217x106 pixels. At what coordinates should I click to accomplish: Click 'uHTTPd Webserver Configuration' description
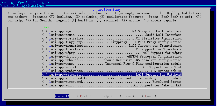pos(154,56)
